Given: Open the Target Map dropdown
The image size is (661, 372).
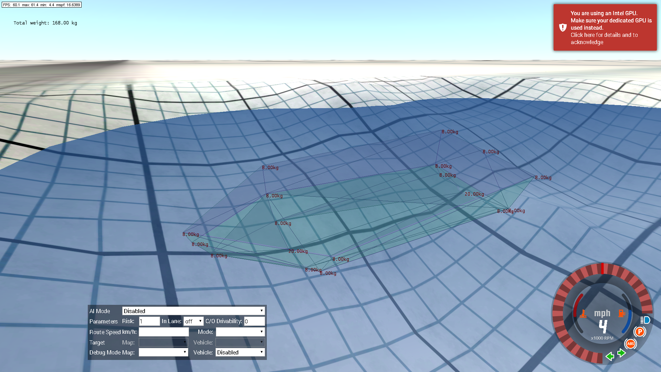Looking at the screenshot, I should click(x=163, y=342).
